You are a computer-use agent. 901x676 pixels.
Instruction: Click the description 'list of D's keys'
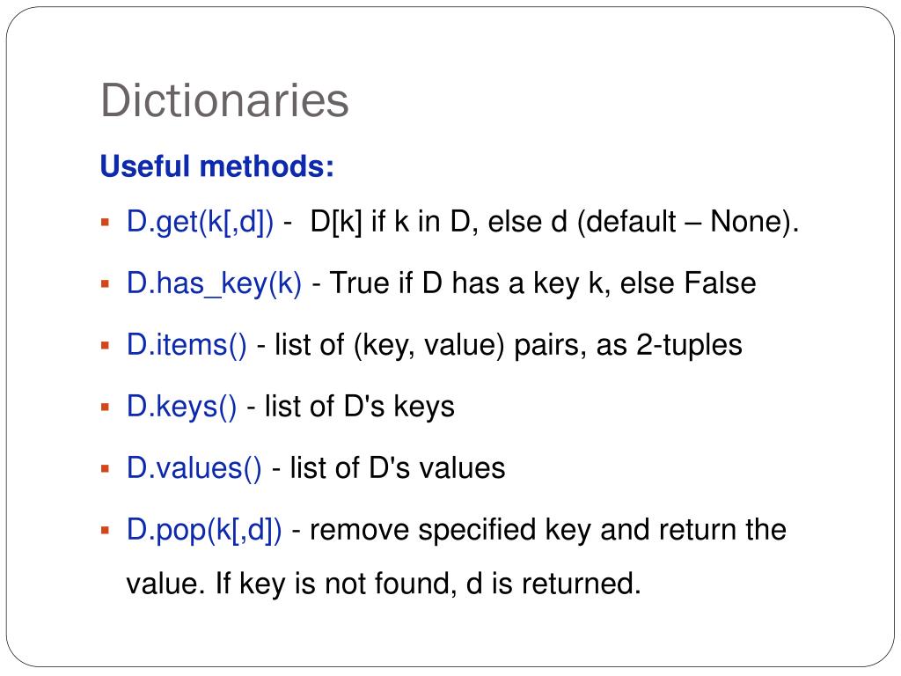[x=360, y=407]
